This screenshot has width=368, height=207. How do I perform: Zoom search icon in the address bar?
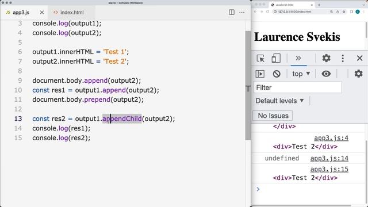[331, 11]
